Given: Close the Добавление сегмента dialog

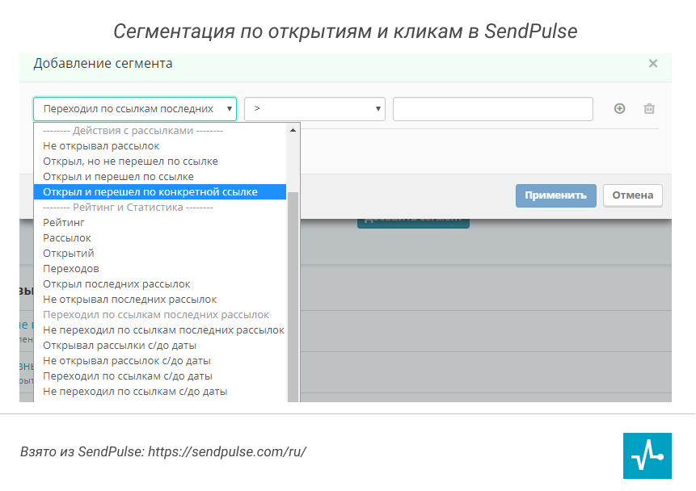Looking at the screenshot, I should [652, 64].
